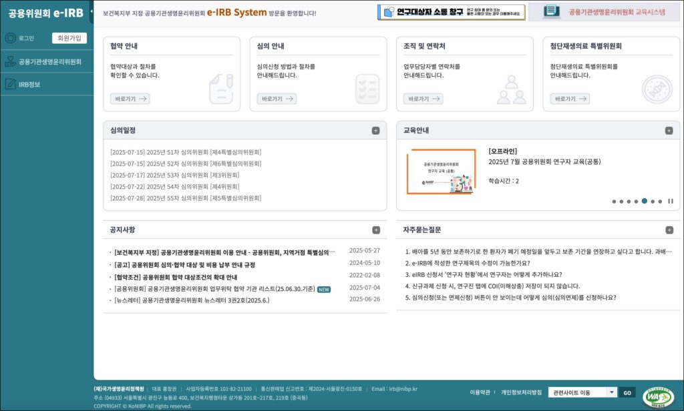Click 바로가기 in the 심의 안내 card
This screenshot has height=411, width=684.
click(277, 99)
